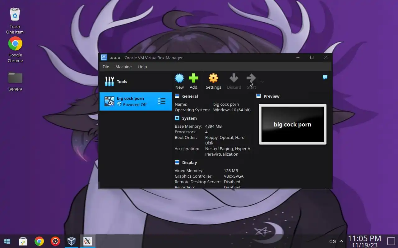Open the File menu

(x=106, y=67)
